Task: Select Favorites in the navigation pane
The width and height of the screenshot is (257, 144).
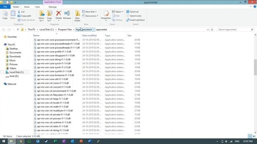Action: tap(12, 37)
